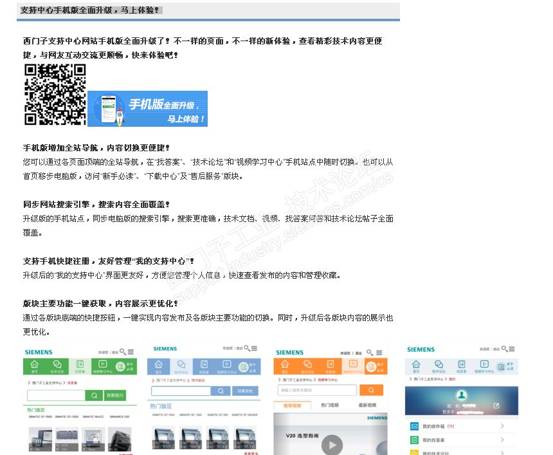Click the 我要发帖 blue button

pyautogui.click(x=245, y=391)
